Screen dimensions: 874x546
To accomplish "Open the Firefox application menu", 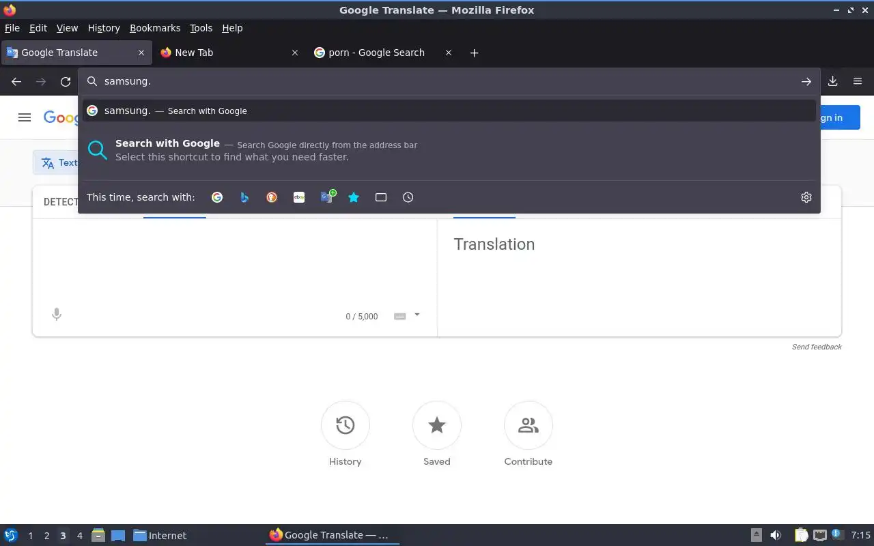I will [x=858, y=81].
